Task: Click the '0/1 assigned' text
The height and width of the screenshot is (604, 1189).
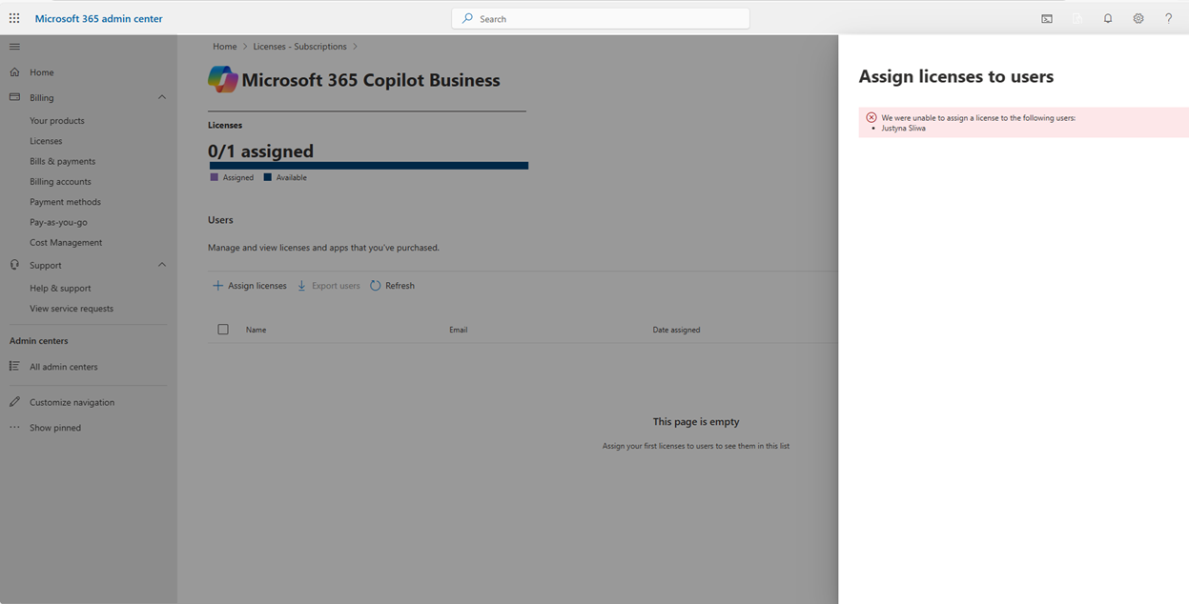Action: tap(260, 151)
